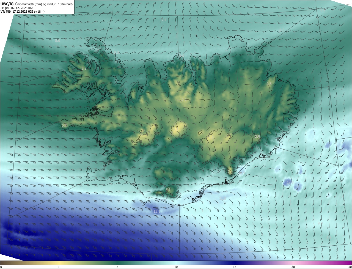Click the 2.9 value label near southeast glacier
This screenshot has height=269, width=352.
(257, 136)
